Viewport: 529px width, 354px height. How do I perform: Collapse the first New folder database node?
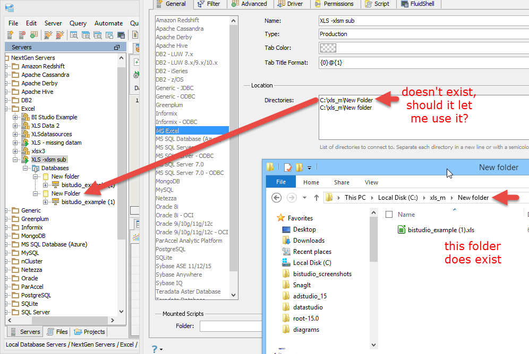point(36,176)
